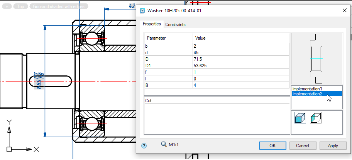Select the shaded solid view cube icon
The image size is (352, 160).
tap(300, 118)
